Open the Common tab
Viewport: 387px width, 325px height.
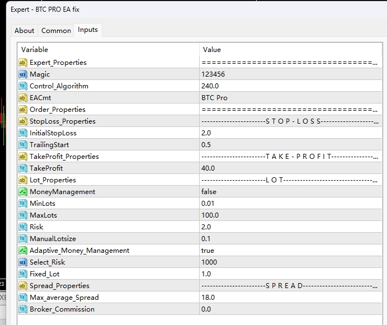[x=56, y=31]
